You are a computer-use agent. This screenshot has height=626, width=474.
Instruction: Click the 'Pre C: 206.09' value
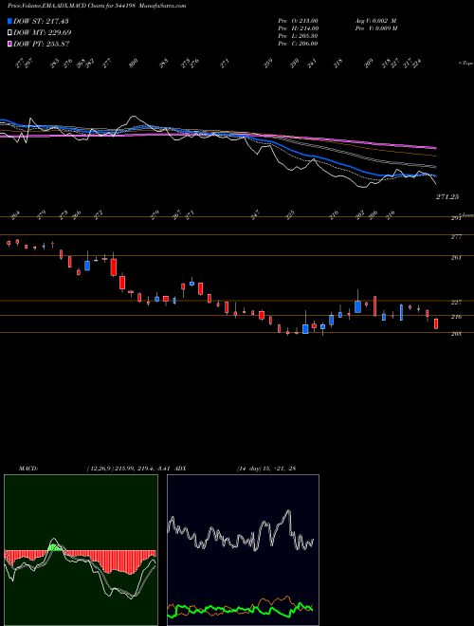[298, 44]
